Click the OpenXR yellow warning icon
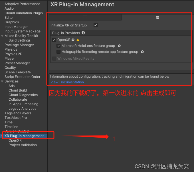Screen dimensions: 194x172 click(x=78, y=40)
